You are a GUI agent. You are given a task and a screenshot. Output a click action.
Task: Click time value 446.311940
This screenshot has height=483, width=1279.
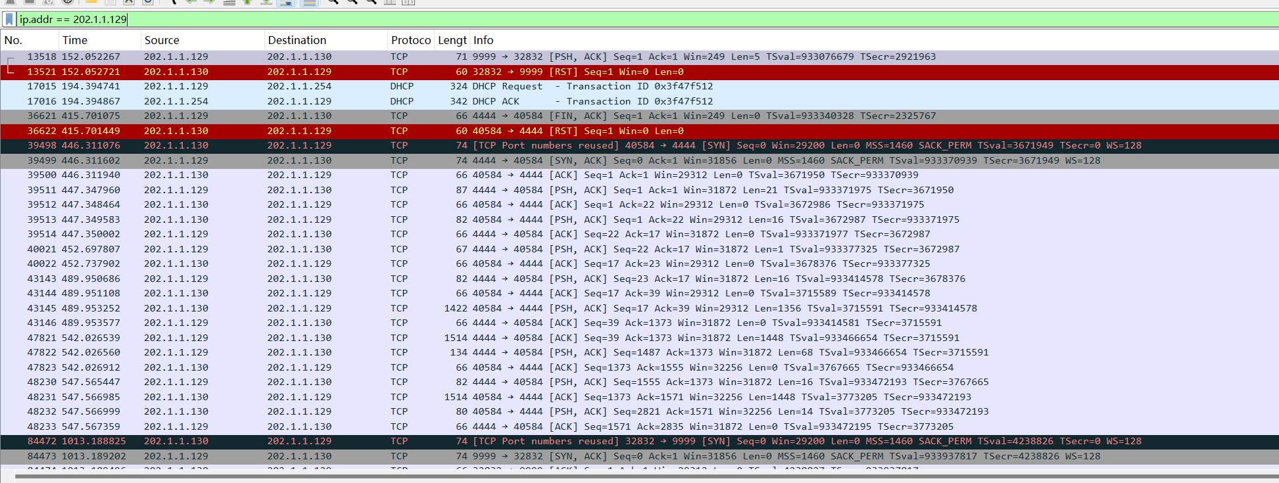(x=91, y=175)
